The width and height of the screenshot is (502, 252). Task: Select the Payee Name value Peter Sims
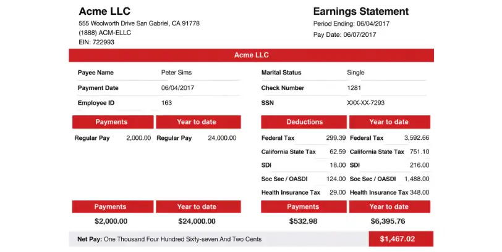pyautogui.click(x=176, y=73)
